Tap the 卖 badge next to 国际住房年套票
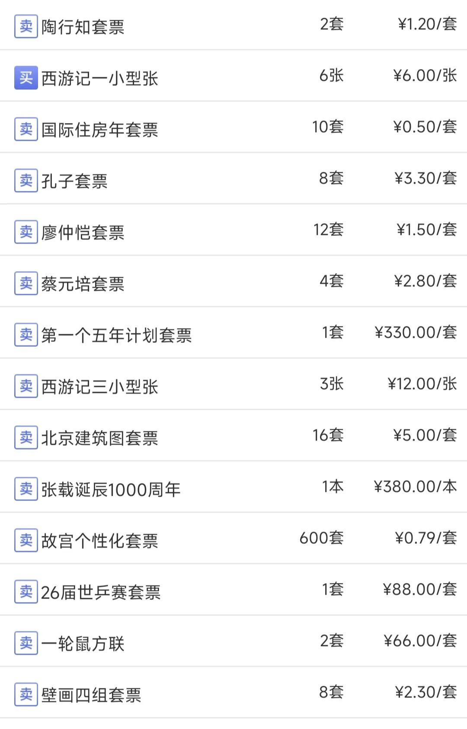Image resolution: width=467 pixels, height=729 pixels. click(26, 129)
